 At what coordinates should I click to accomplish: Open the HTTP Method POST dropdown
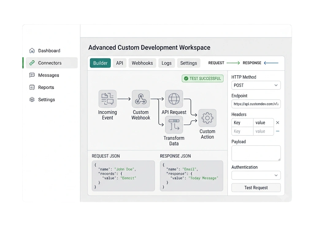pyautogui.click(x=256, y=85)
